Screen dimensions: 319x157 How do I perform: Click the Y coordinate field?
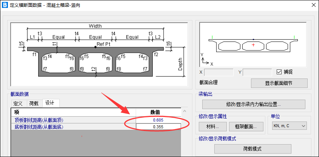point(257,72)
